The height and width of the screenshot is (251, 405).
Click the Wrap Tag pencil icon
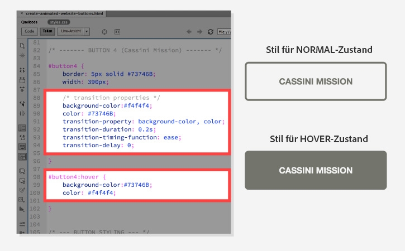(x=22, y=190)
